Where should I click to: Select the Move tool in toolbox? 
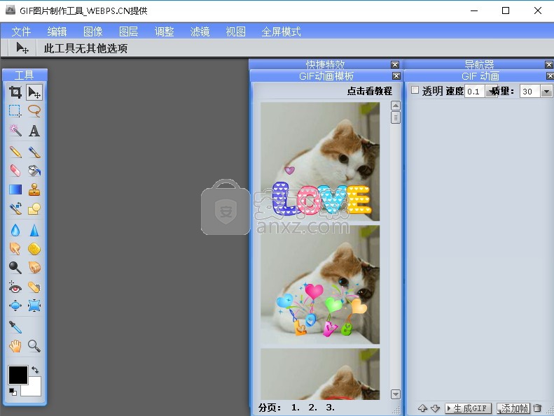34,92
